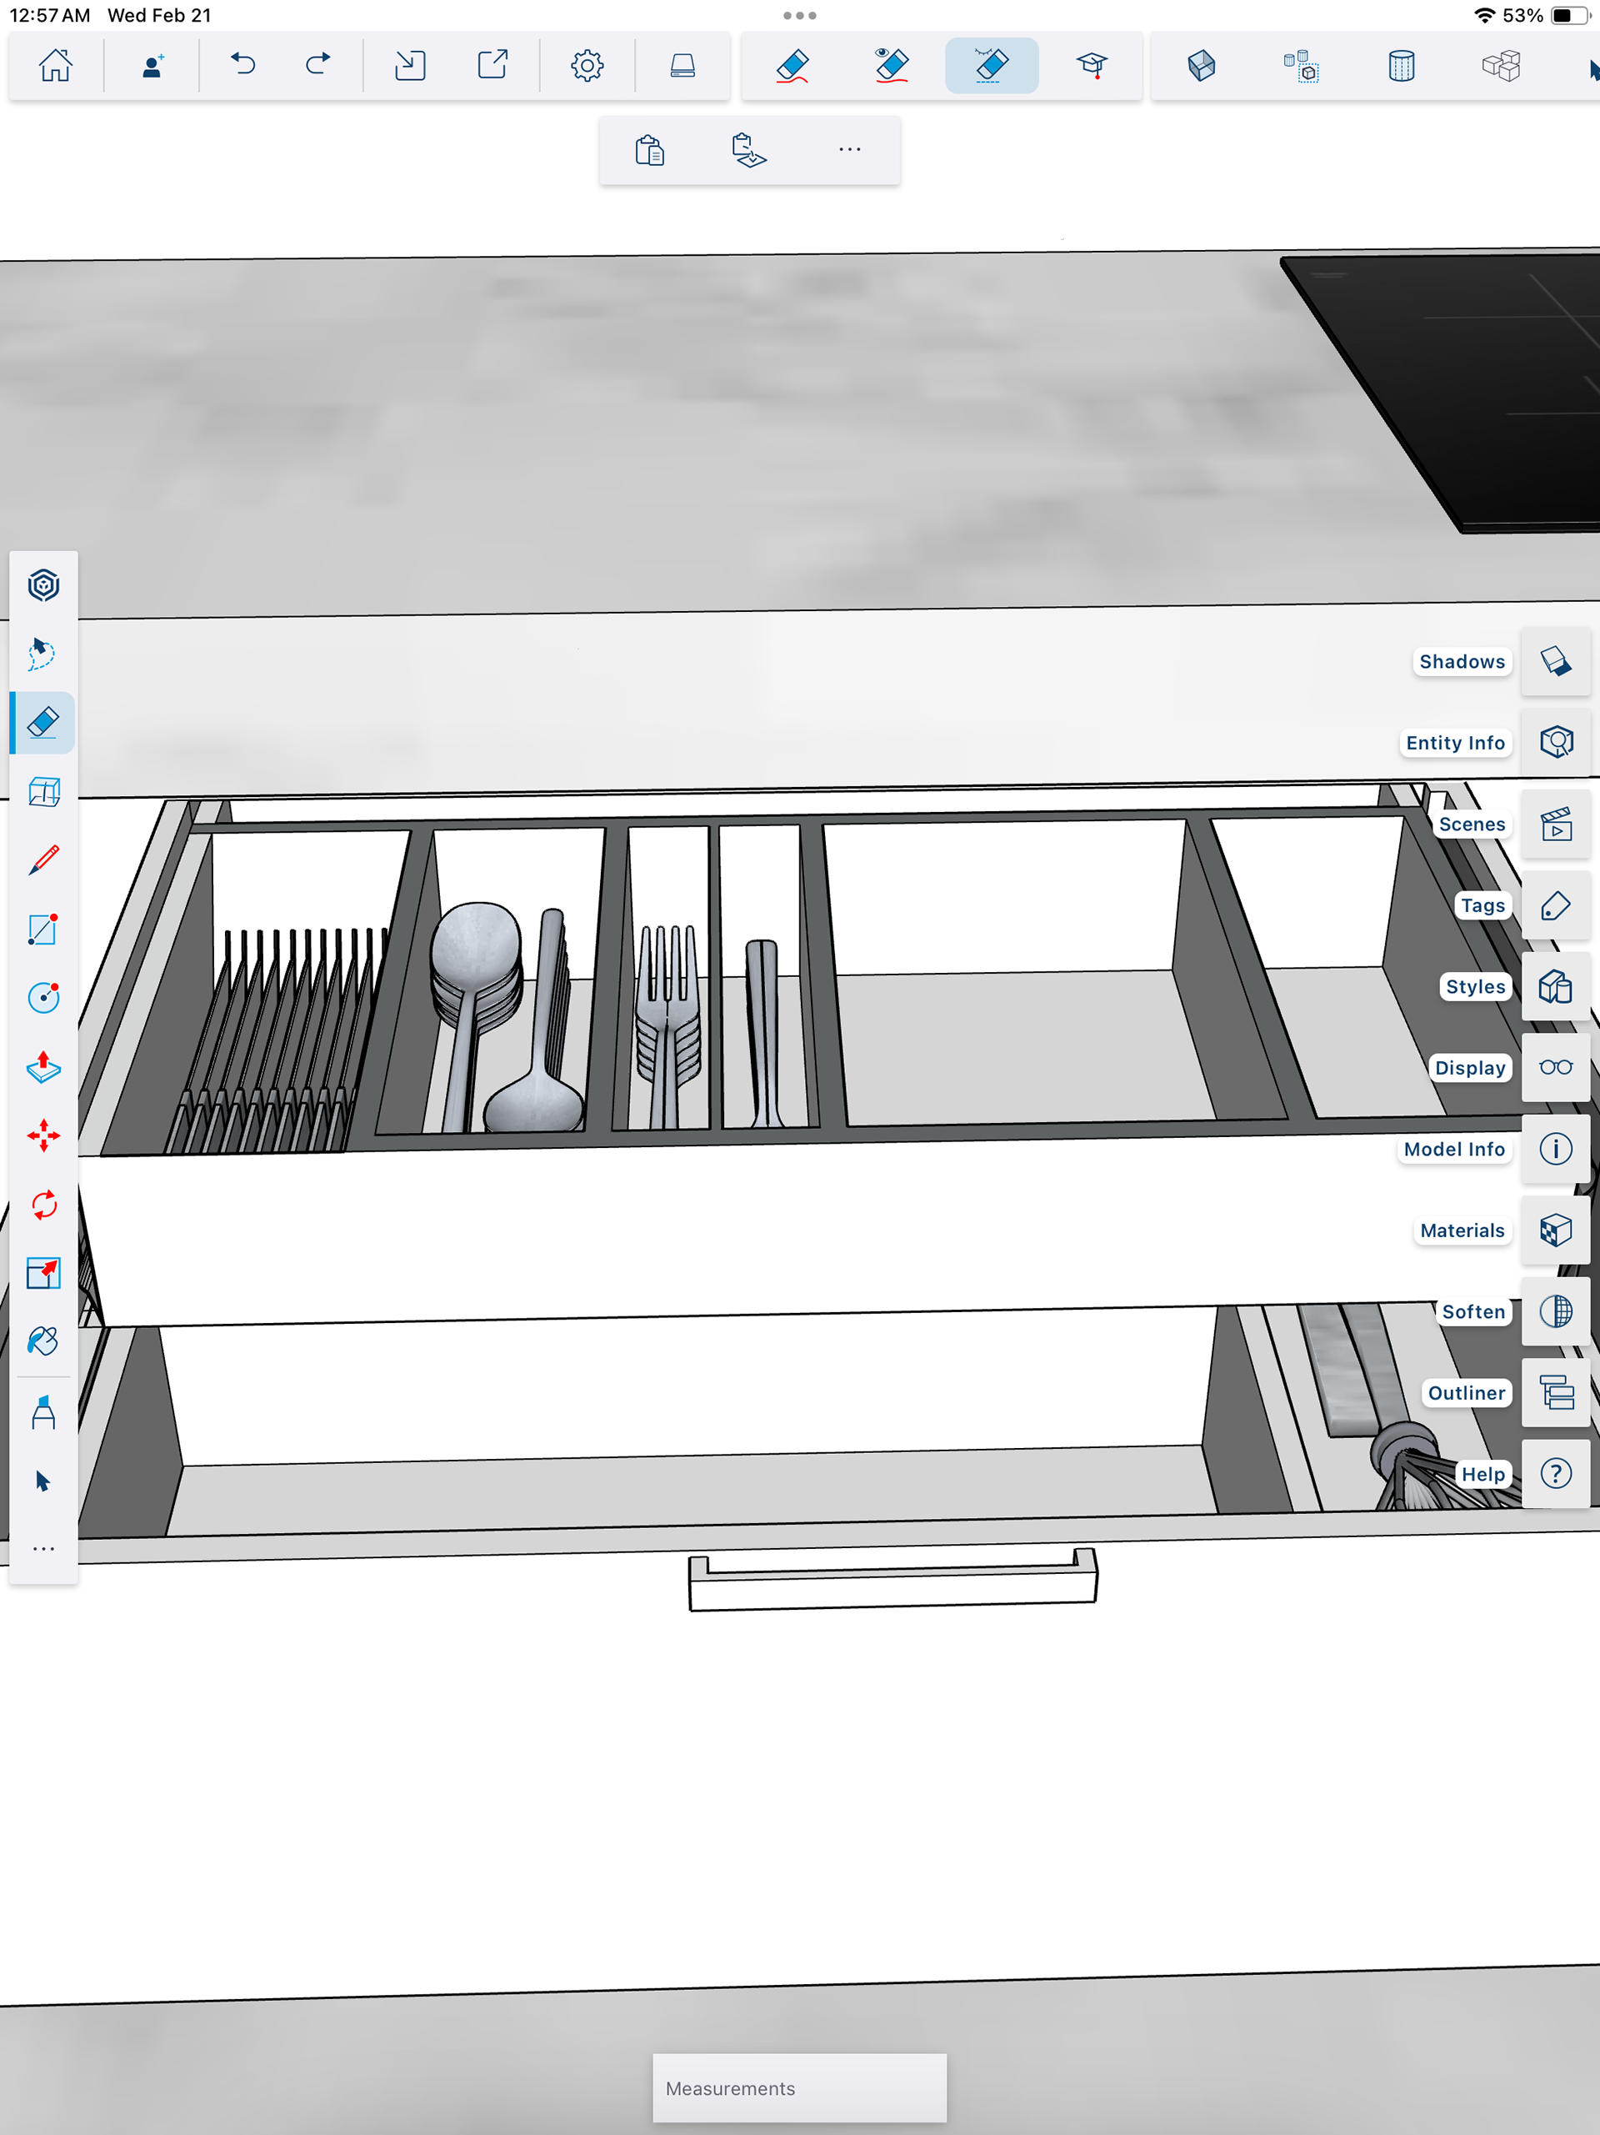
Task: Select the Rotate tool
Action: (42, 1205)
